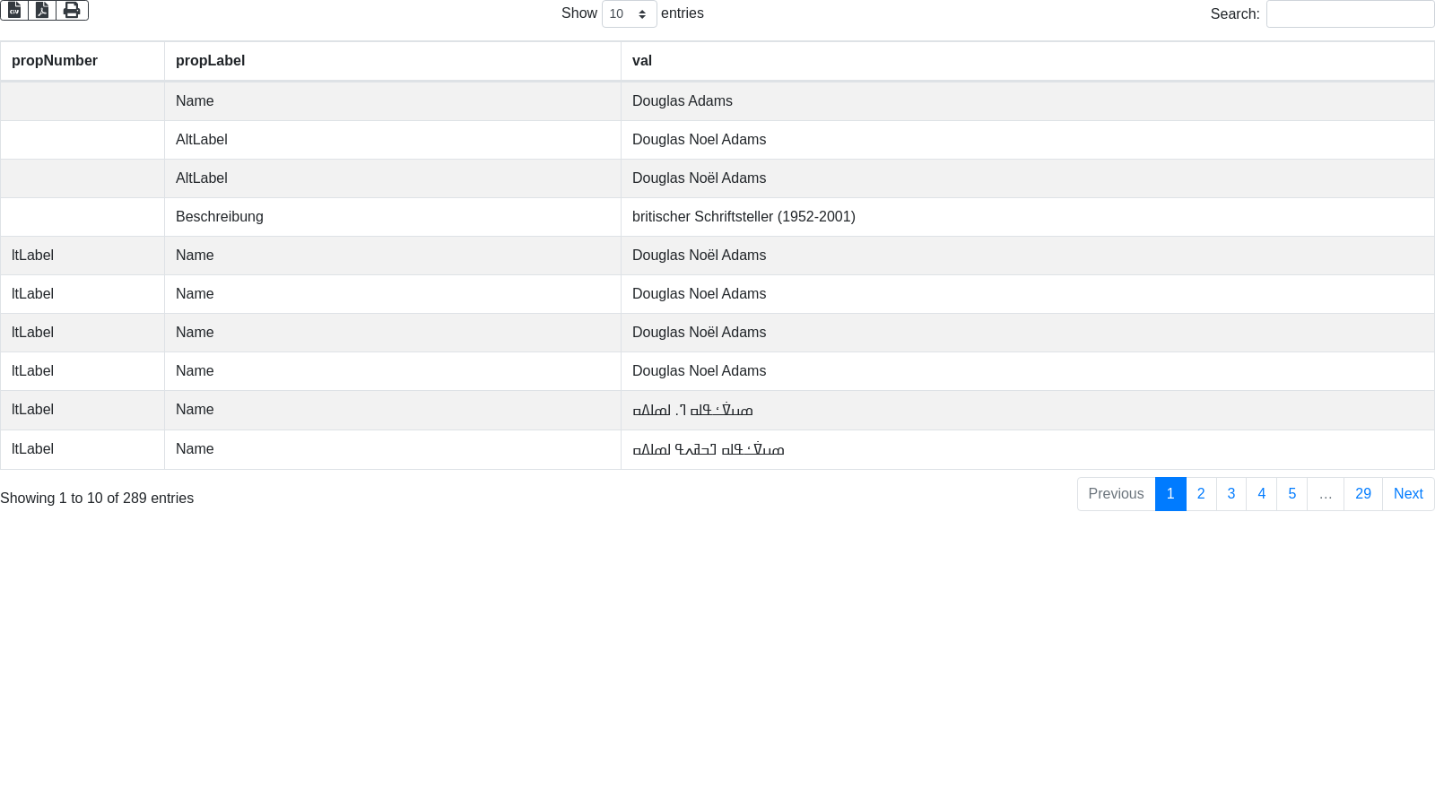This screenshot has width=1435, height=807.
Task: Focus the Search input field
Action: [1350, 14]
